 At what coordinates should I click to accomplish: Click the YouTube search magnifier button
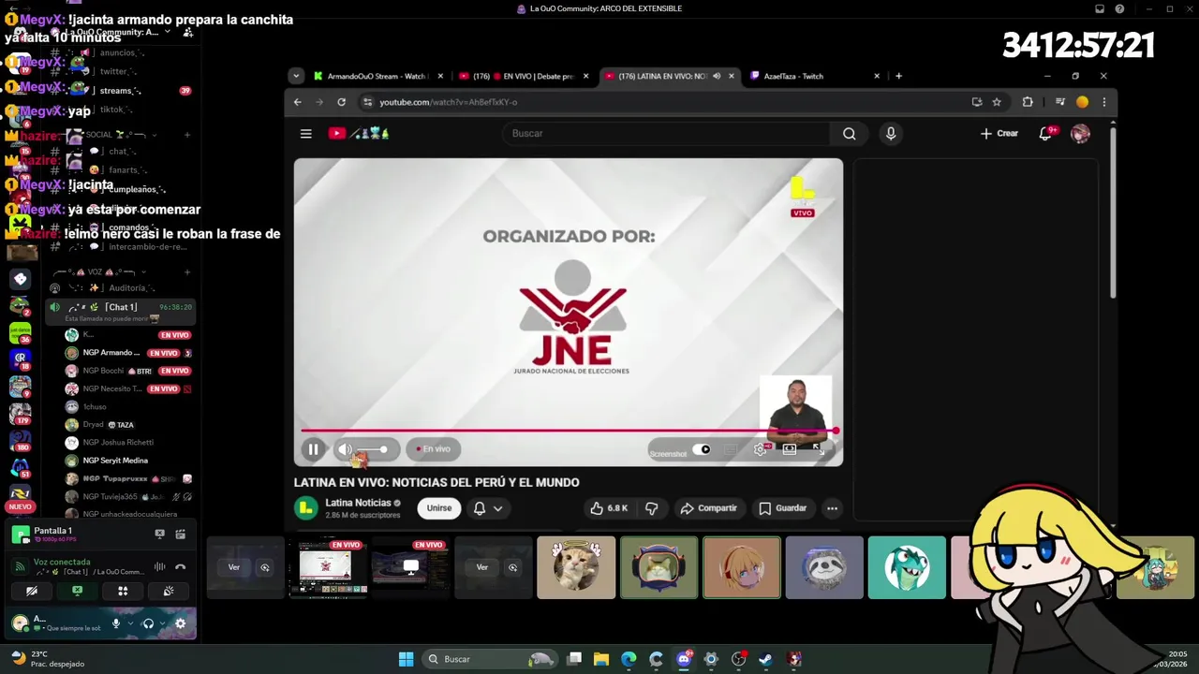pyautogui.click(x=849, y=134)
